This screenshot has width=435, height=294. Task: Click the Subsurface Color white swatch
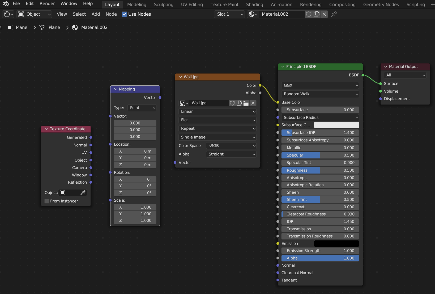tap(336, 125)
